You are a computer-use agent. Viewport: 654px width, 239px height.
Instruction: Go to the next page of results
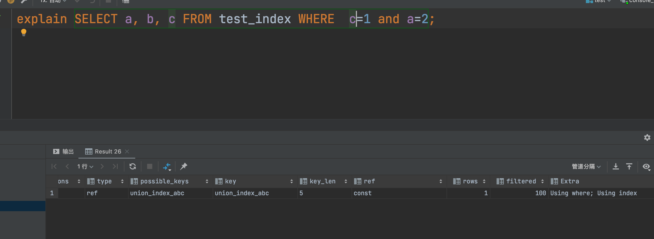coord(102,166)
